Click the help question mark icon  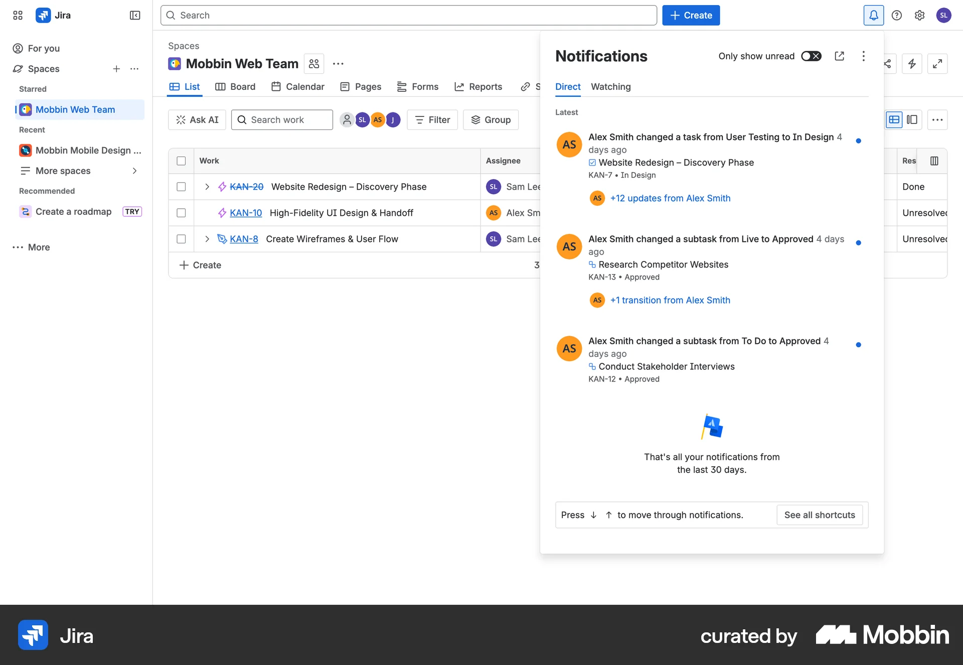click(897, 15)
